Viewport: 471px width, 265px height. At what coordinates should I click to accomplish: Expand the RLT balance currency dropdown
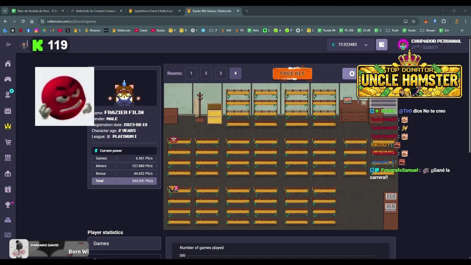point(366,45)
